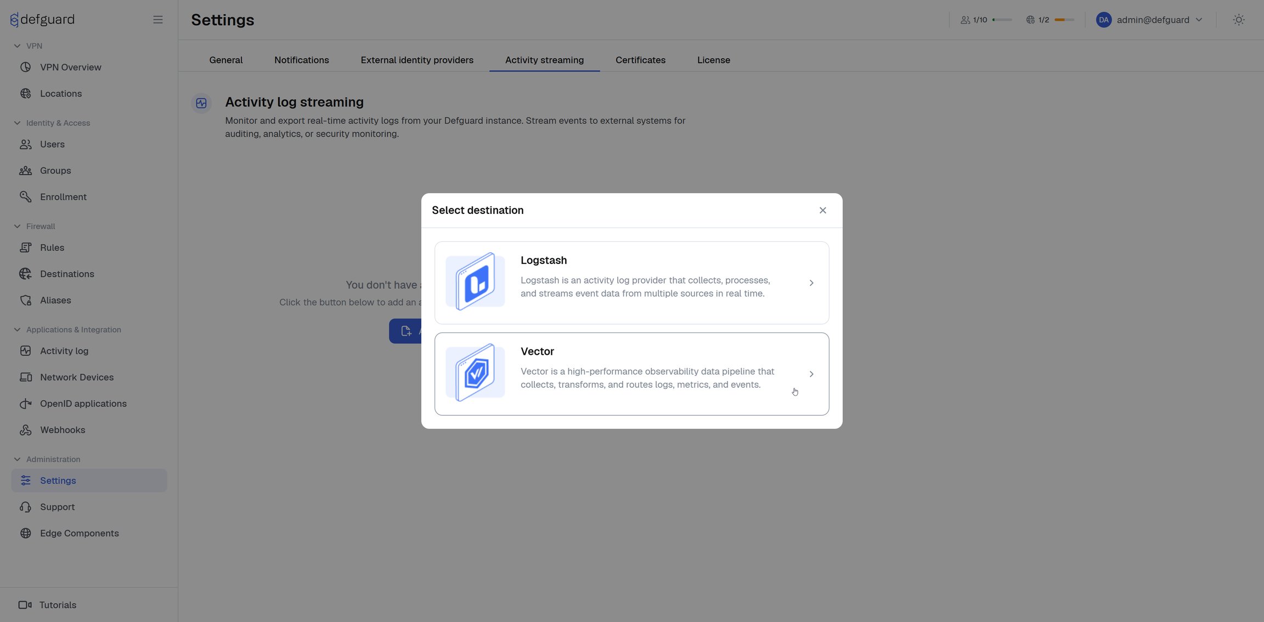The image size is (1264, 622).
Task: Click the Aliases shield icon
Action: pyautogui.click(x=25, y=301)
